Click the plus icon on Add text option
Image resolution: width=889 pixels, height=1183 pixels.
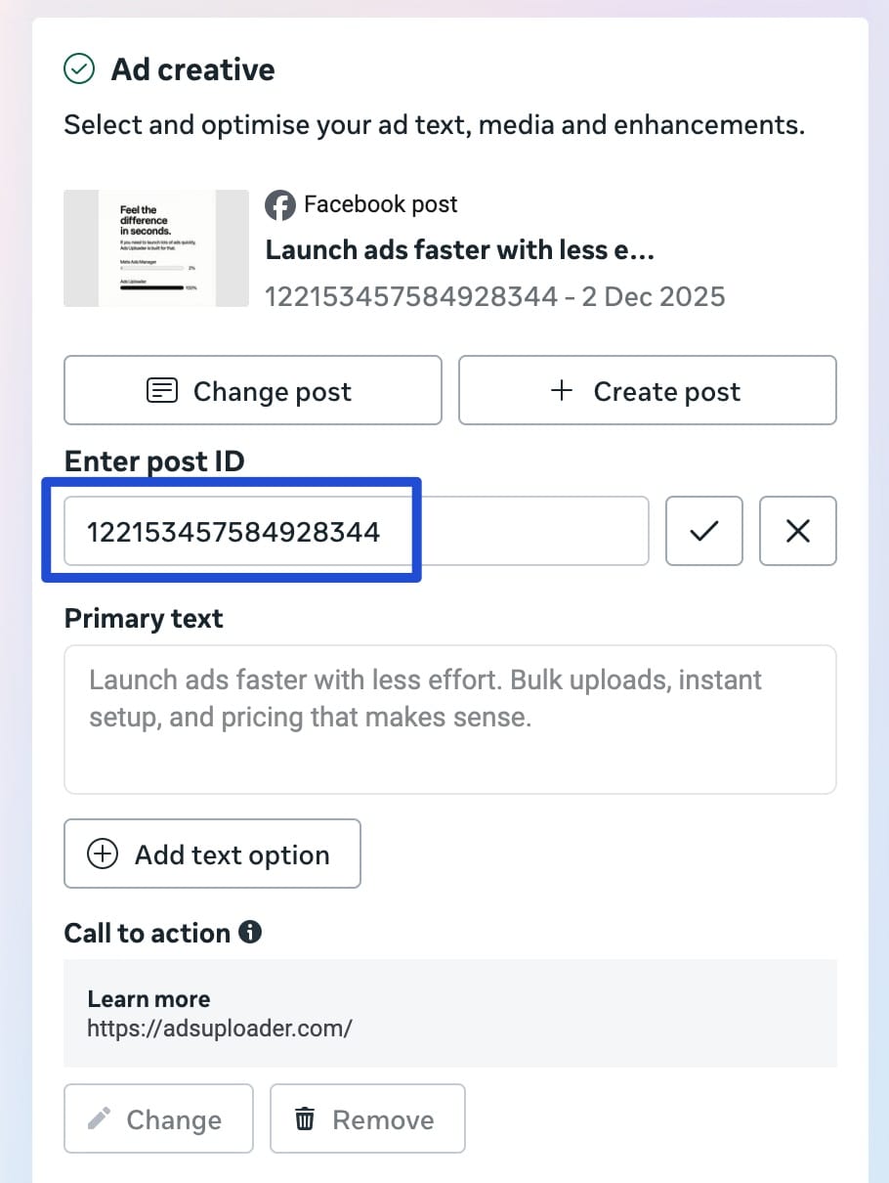click(x=102, y=854)
